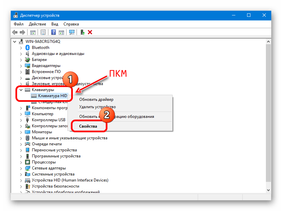The image size is (282, 211).
Task: Click the Очереди печати printer icon
Action: [x=27, y=144]
